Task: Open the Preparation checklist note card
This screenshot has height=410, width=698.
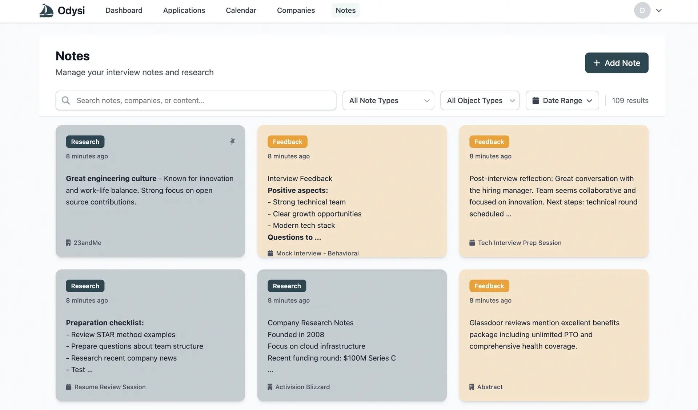Action: click(150, 335)
